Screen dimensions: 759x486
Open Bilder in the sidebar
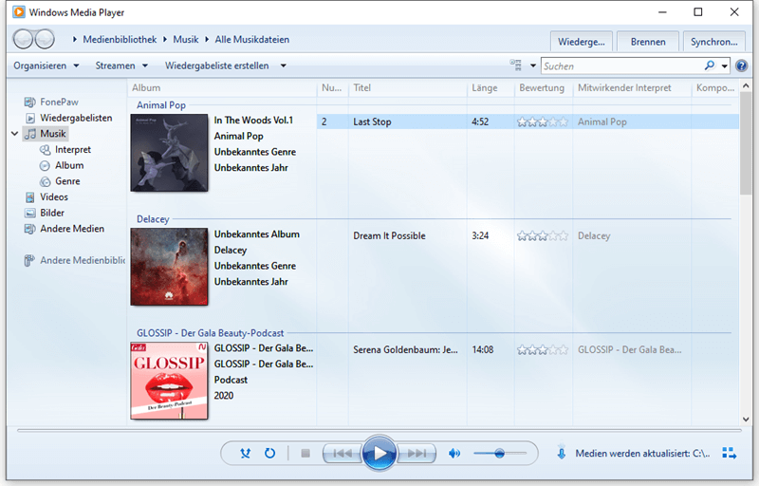coord(45,213)
